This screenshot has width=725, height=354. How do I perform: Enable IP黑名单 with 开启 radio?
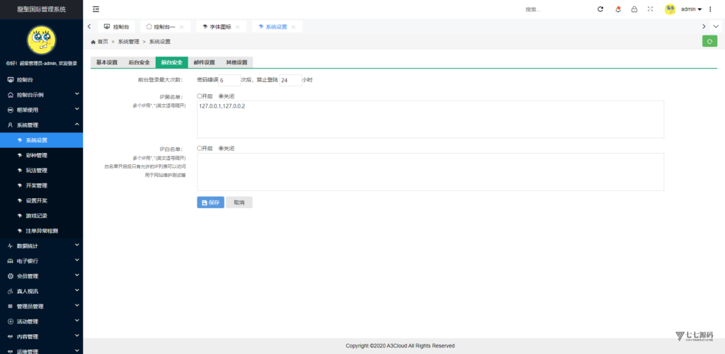click(x=200, y=96)
